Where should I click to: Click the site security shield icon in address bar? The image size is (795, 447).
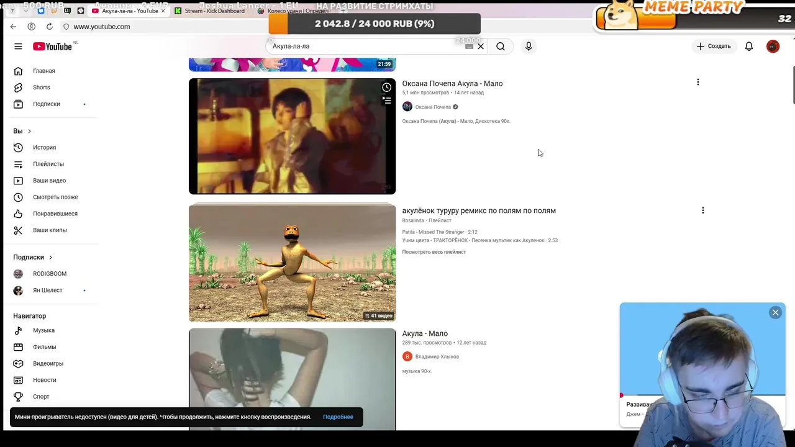click(x=66, y=27)
